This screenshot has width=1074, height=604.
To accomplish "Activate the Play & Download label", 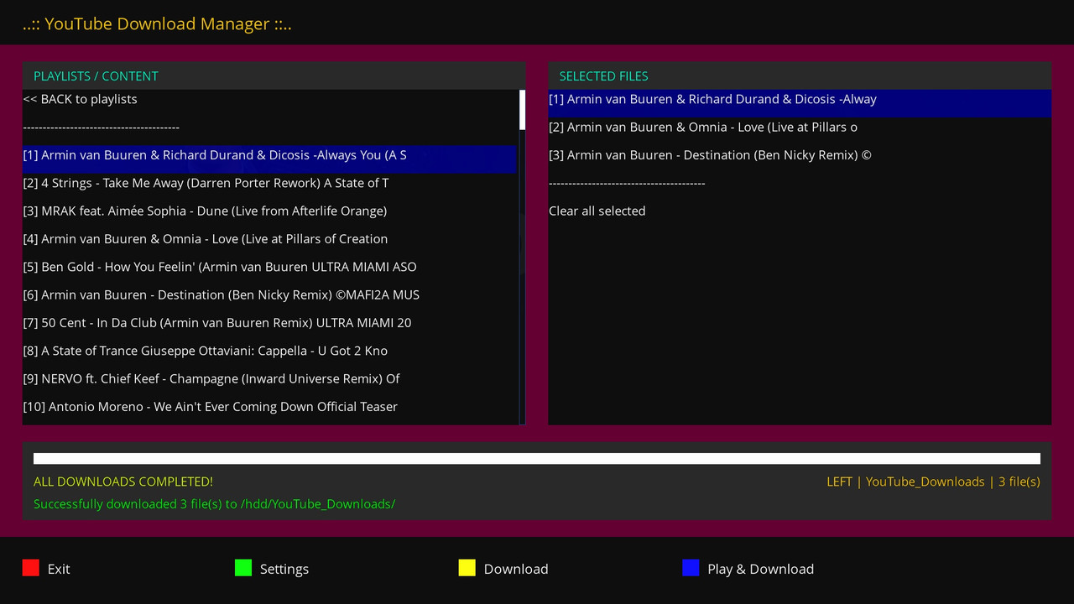I will tap(760, 569).
